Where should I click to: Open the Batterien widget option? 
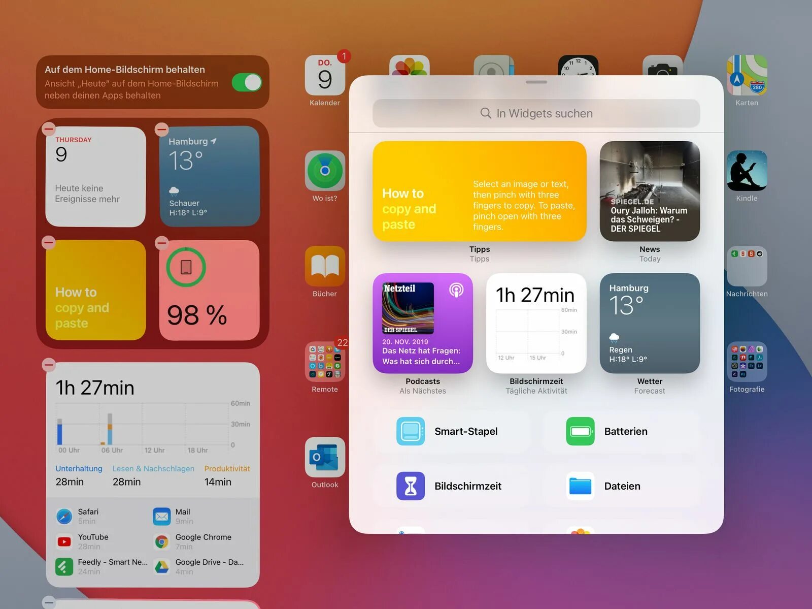coord(622,431)
